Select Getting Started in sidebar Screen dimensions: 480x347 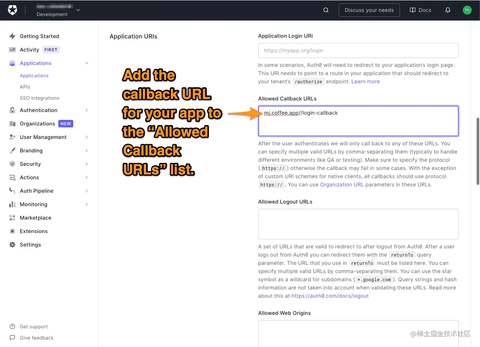(x=39, y=36)
